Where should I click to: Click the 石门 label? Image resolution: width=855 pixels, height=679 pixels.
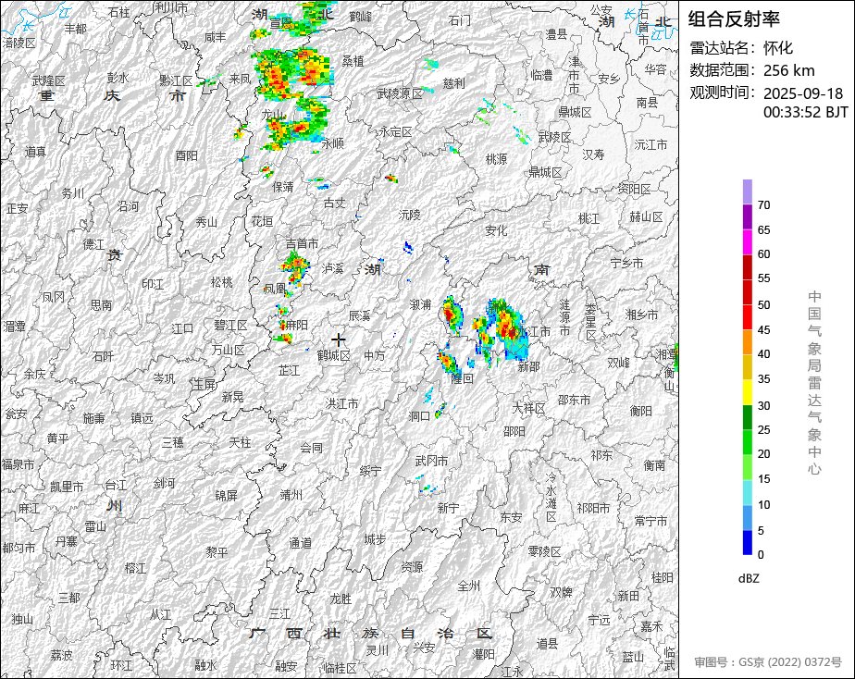tap(459, 20)
